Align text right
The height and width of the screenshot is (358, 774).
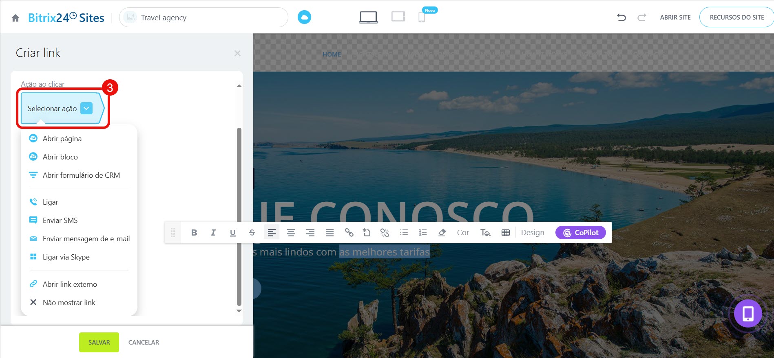click(310, 233)
